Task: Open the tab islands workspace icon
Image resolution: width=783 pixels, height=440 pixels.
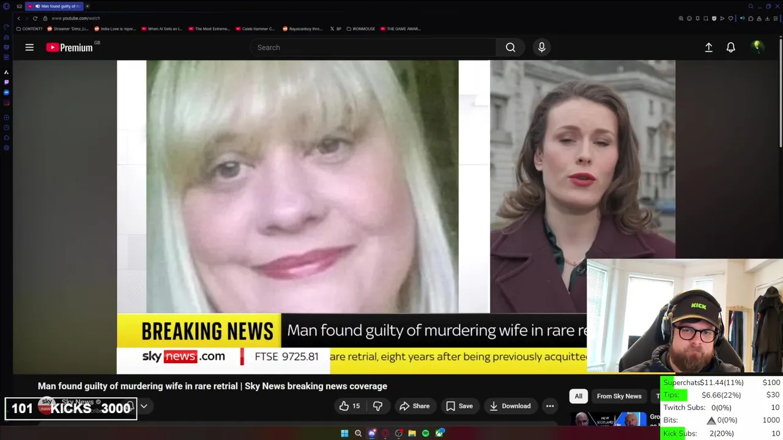Action: [19, 6]
